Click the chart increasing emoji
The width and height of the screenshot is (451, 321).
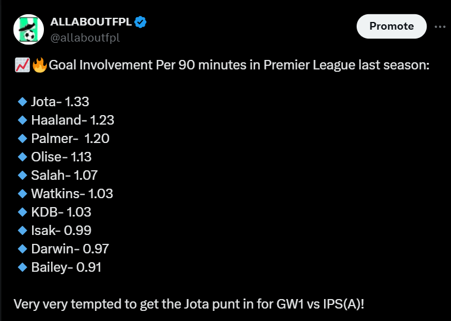pos(21,65)
